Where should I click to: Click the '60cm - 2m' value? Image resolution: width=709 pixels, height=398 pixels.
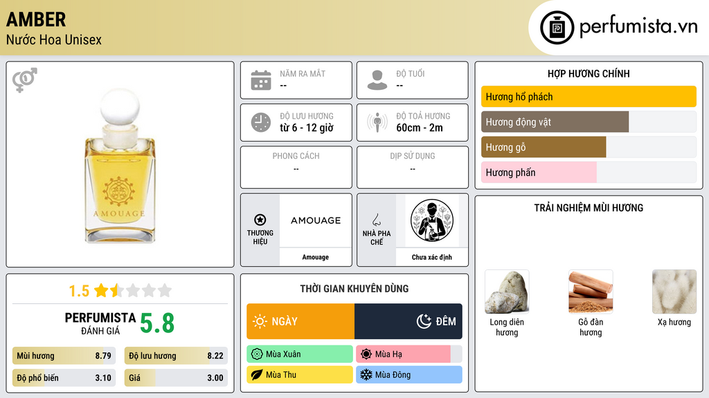pyautogui.click(x=420, y=128)
